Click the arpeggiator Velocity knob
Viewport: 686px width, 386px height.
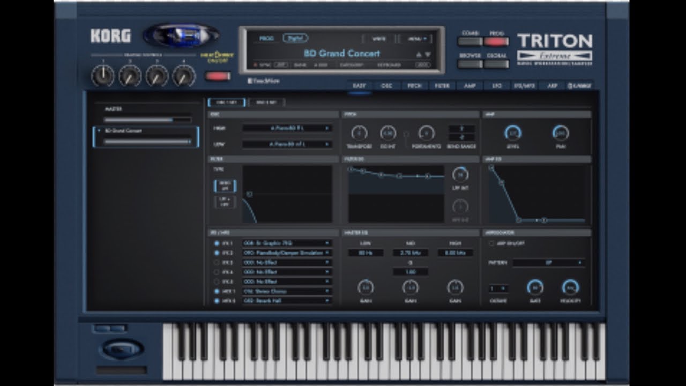[570, 288]
